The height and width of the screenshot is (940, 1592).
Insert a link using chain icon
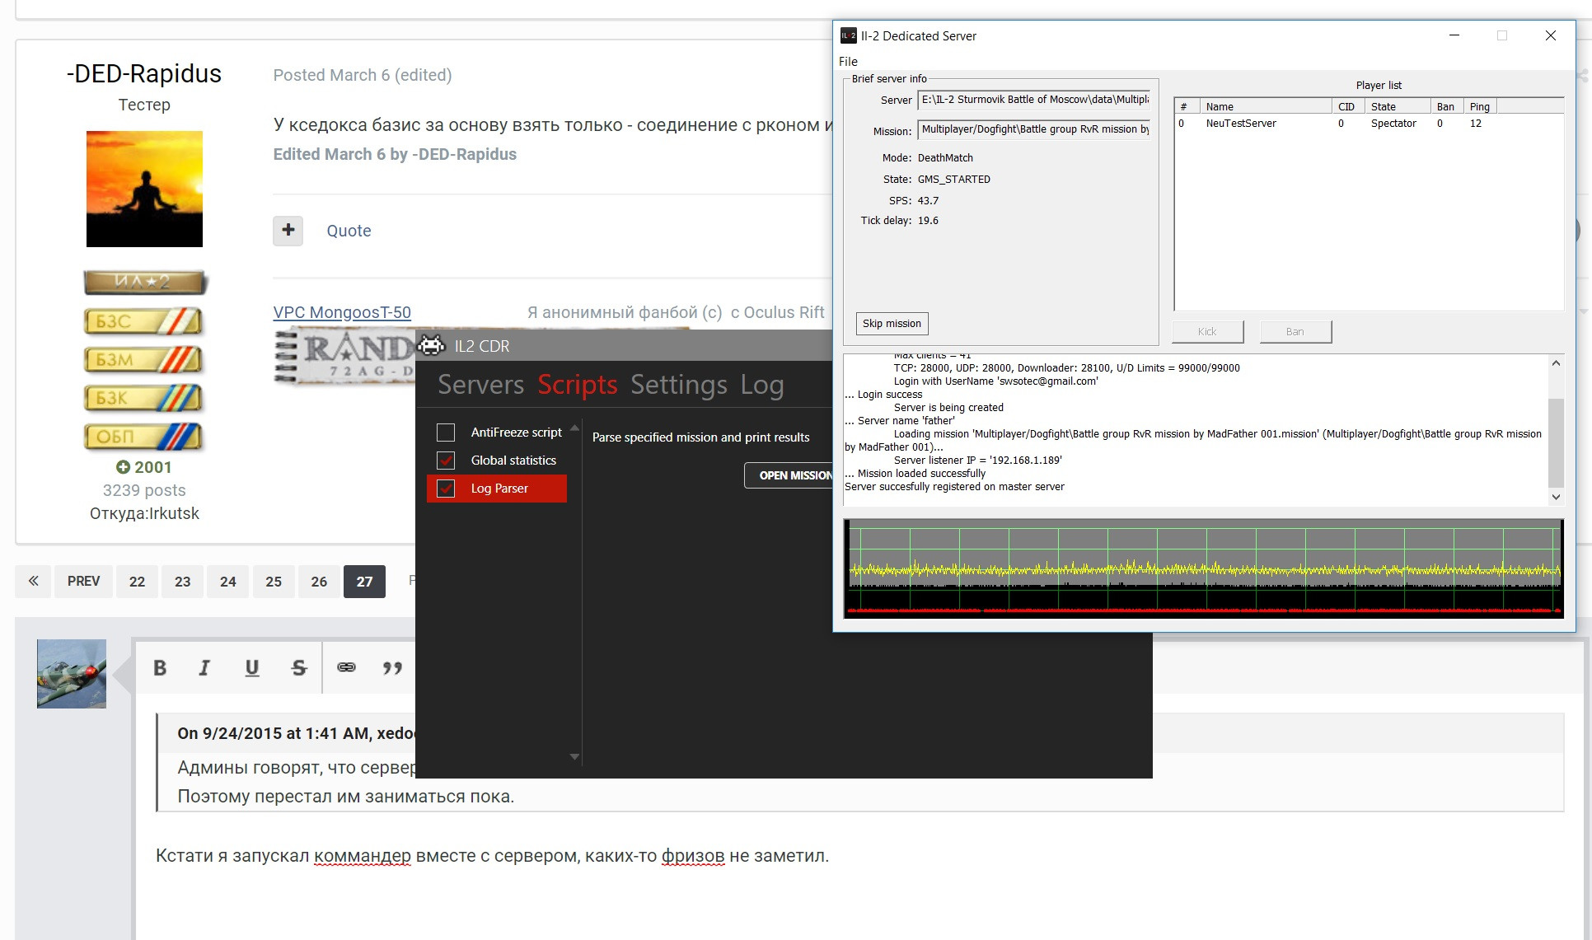point(346,667)
